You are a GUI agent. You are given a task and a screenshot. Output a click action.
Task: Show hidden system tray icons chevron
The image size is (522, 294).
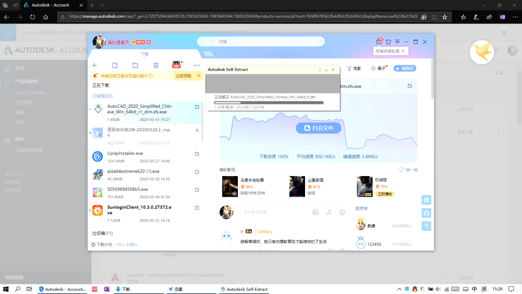399,289
